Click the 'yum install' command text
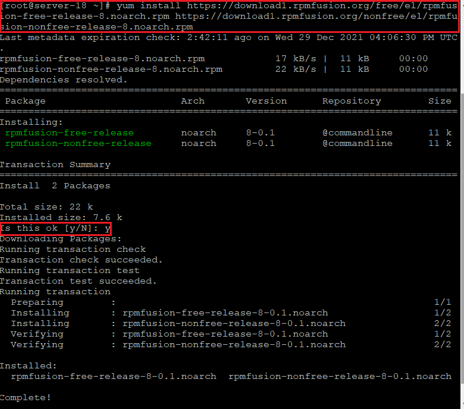This screenshot has width=464, height=409. [x=149, y=6]
